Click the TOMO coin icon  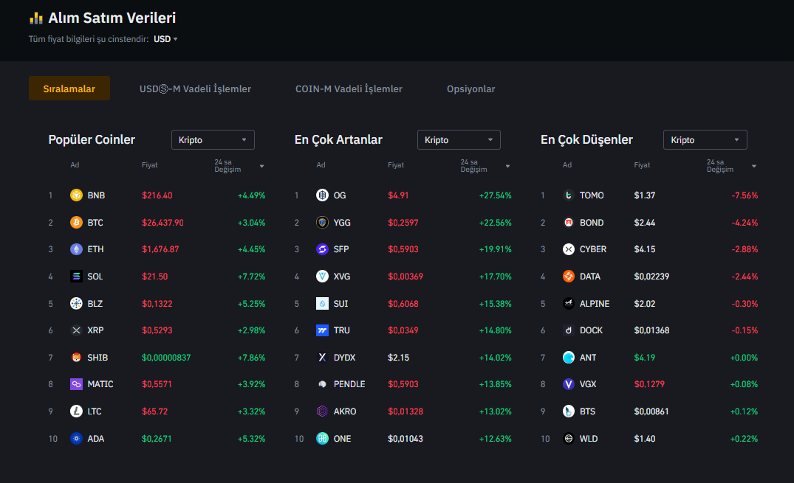(568, 195)
